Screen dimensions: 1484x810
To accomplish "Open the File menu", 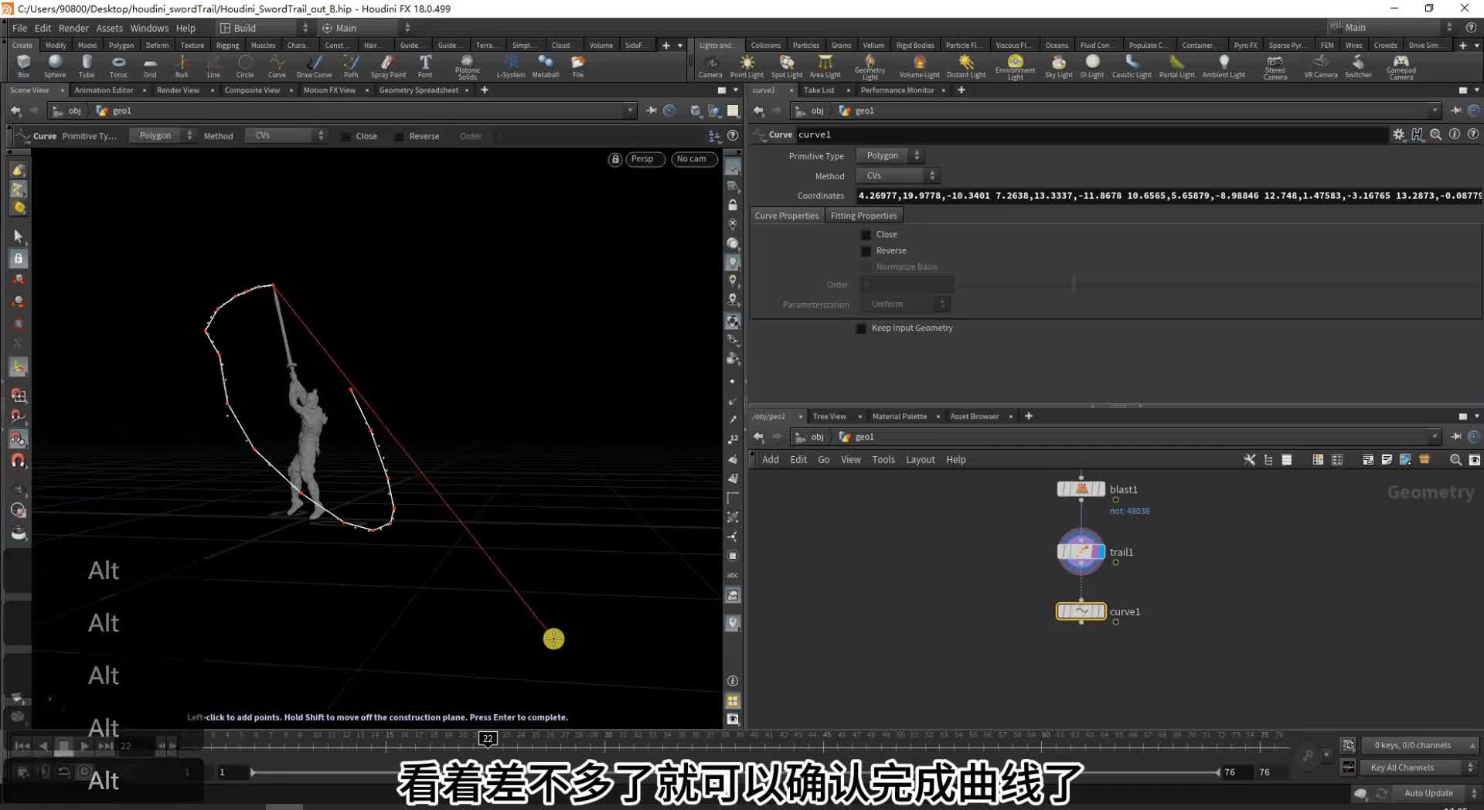I will [x=19, y=28].
